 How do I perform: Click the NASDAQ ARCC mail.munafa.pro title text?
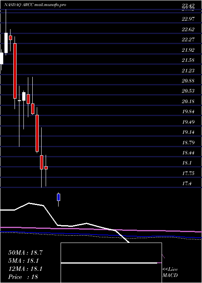point(35,5)
